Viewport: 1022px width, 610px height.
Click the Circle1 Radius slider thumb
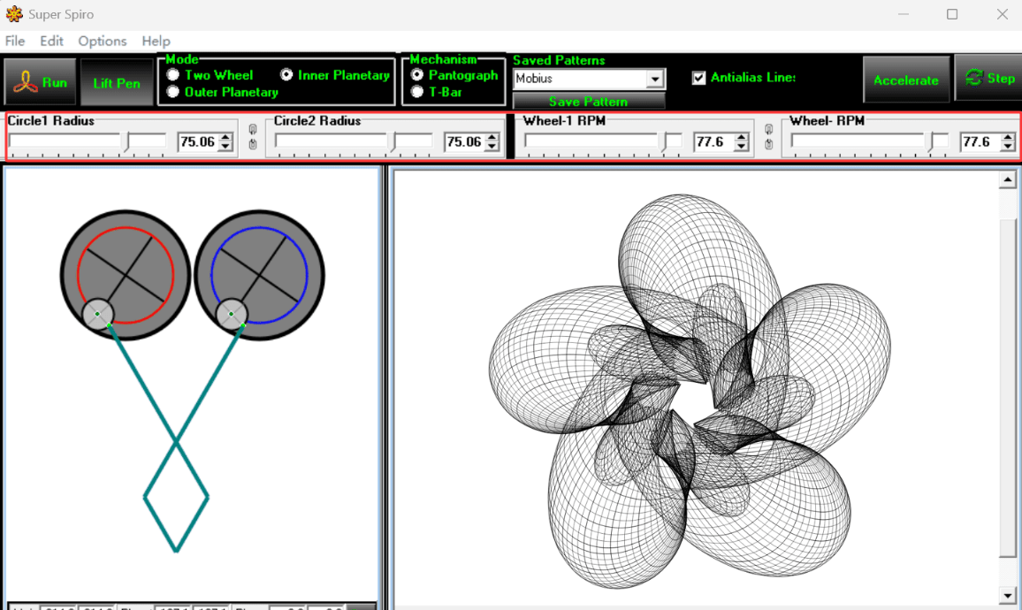(x=127, y=142)
